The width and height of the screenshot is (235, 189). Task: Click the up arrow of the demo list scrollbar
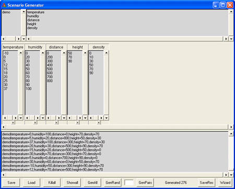pyautogui.click(x=23, y=12)
